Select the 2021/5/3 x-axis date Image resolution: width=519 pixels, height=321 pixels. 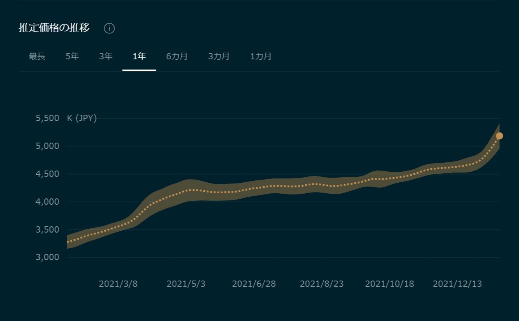coord(186,284)
